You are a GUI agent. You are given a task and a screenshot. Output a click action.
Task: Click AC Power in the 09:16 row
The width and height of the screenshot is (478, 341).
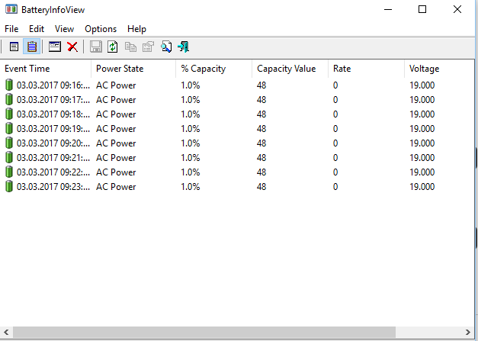click(x=116, y=85)
